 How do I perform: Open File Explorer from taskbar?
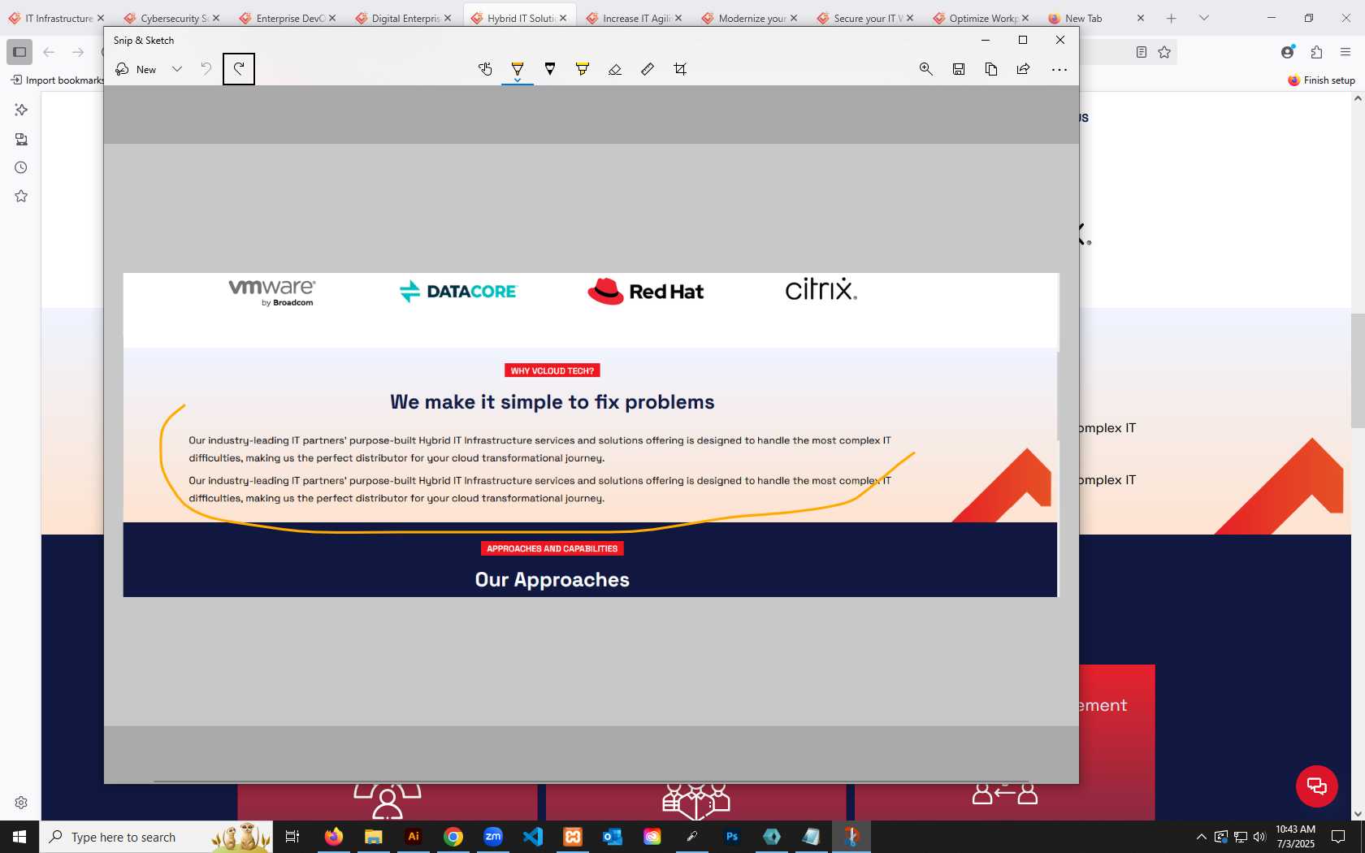coord(374,837)
